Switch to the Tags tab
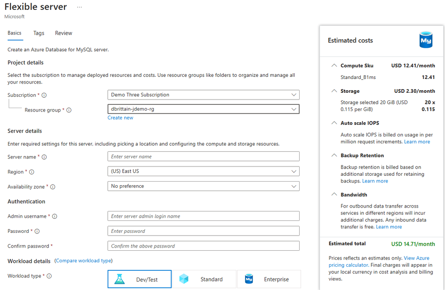The image size is (445, 290). [x=39, y=33]
